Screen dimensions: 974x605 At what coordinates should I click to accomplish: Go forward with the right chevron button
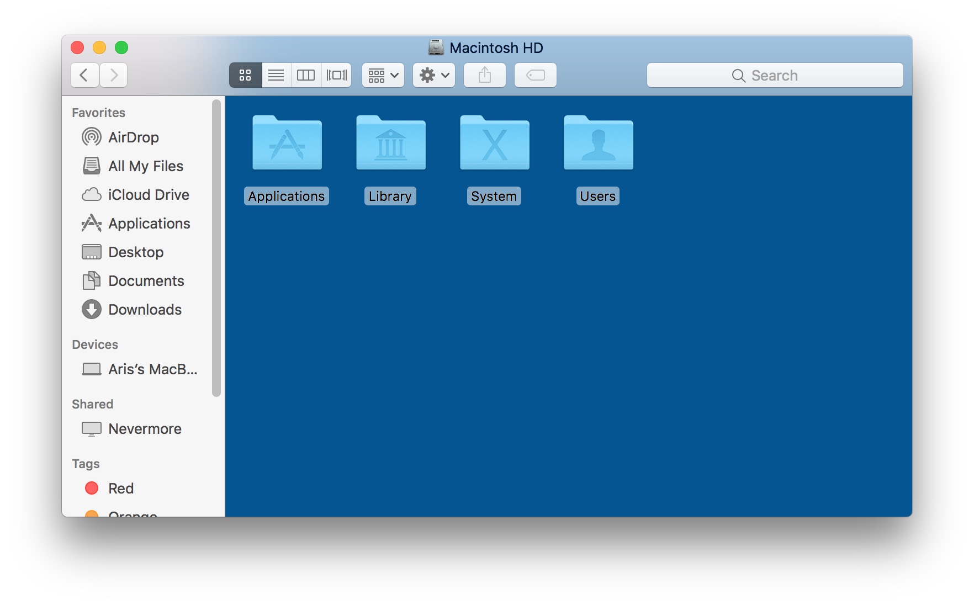pos(114,75)
